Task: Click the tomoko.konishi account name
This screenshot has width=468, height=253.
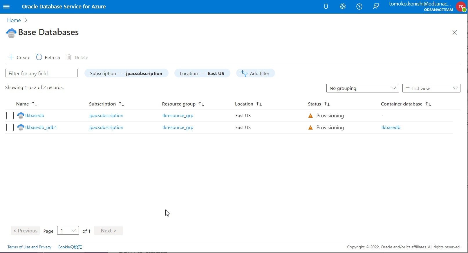Action: (420, 4)
